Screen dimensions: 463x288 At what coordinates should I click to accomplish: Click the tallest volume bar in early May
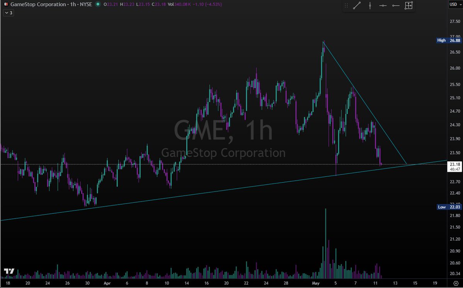(x=326, y=244)
